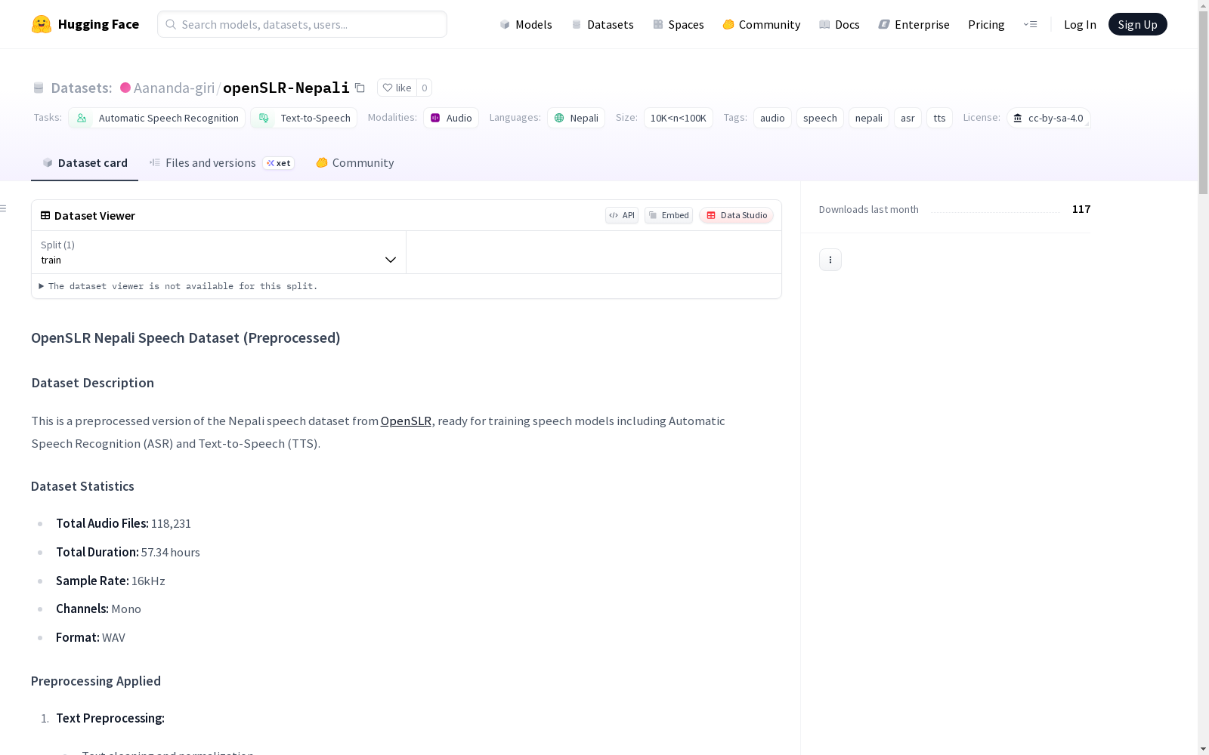Click the Dataset Viewer heading

tap(94, 216)
